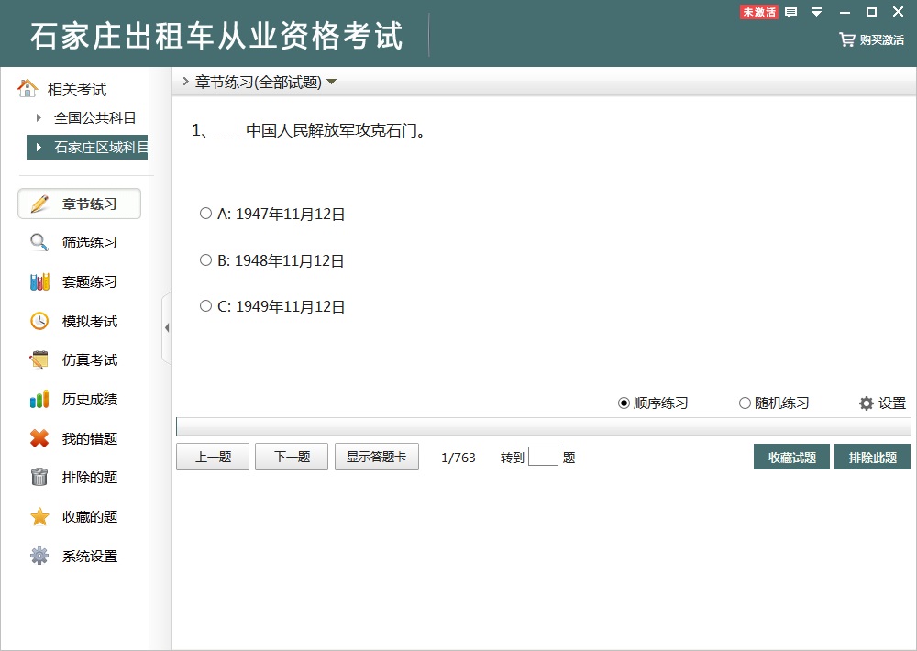Click the magnifier icon for 筛选练习

(x=39, y=242)
